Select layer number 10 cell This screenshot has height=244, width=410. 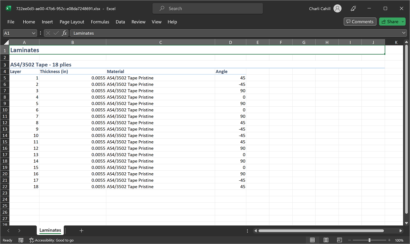click(24, 136)
